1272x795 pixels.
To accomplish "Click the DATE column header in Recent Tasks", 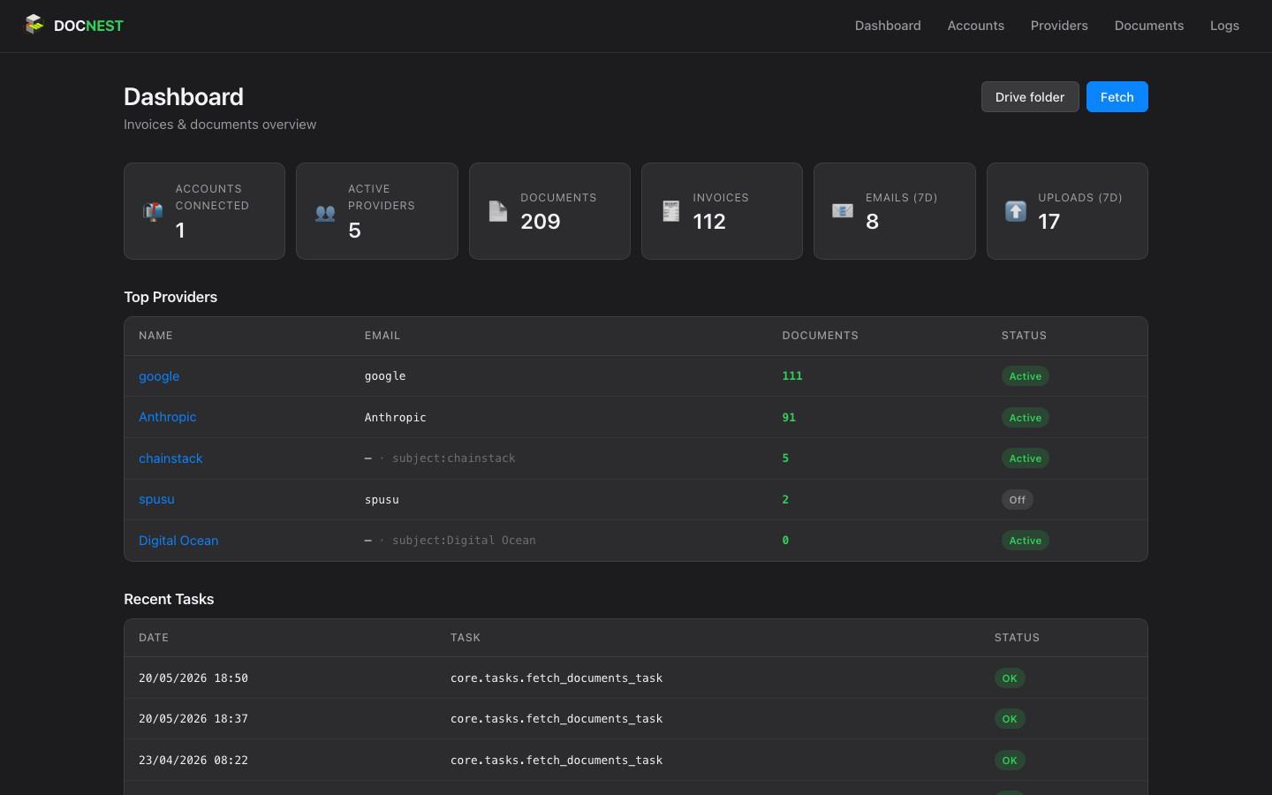I will pyautogui.click(x=154, y=638).
